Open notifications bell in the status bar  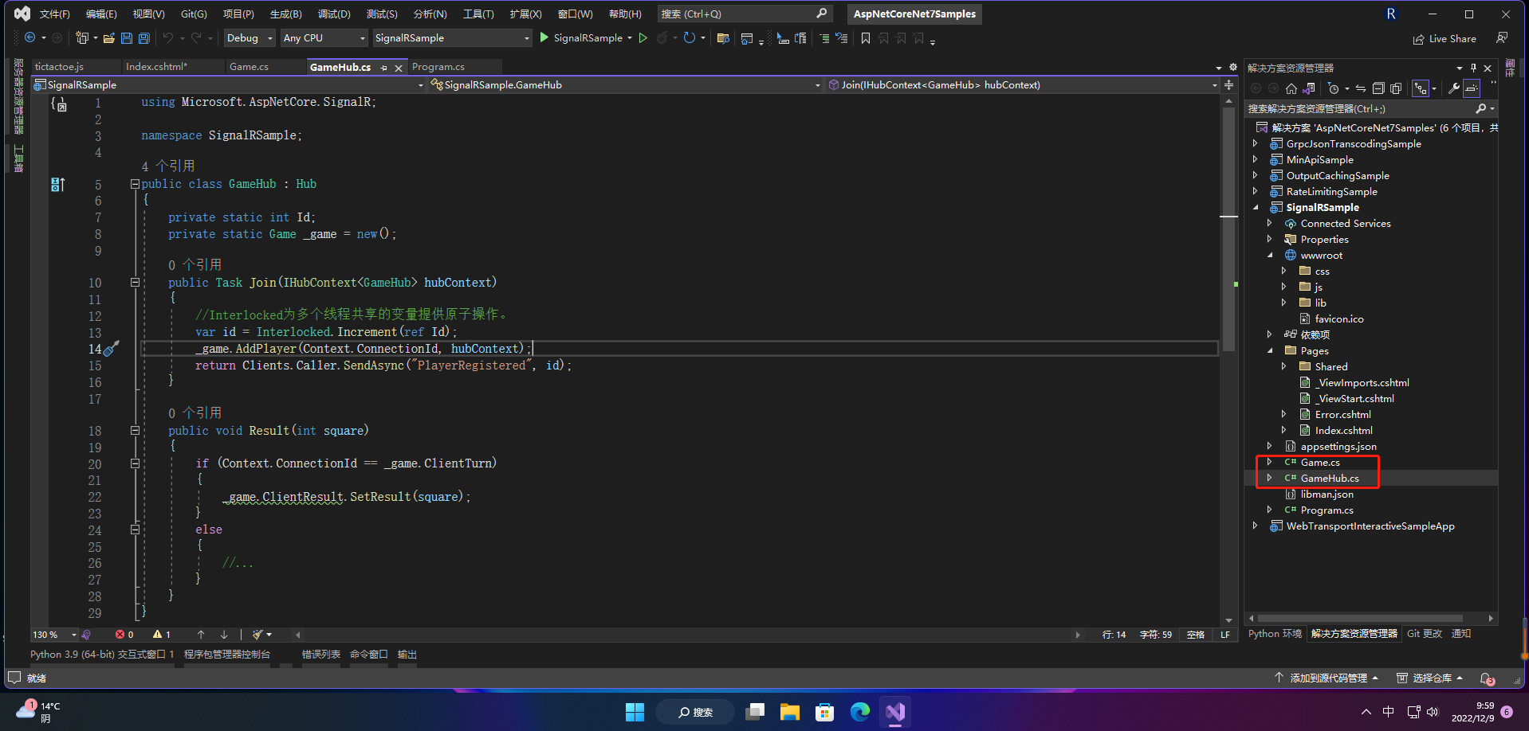[1488, 678]
